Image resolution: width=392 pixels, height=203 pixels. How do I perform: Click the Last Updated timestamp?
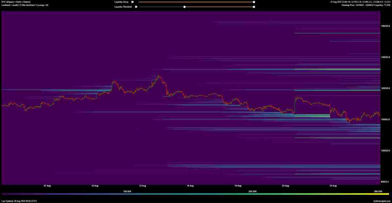(20, 200)
